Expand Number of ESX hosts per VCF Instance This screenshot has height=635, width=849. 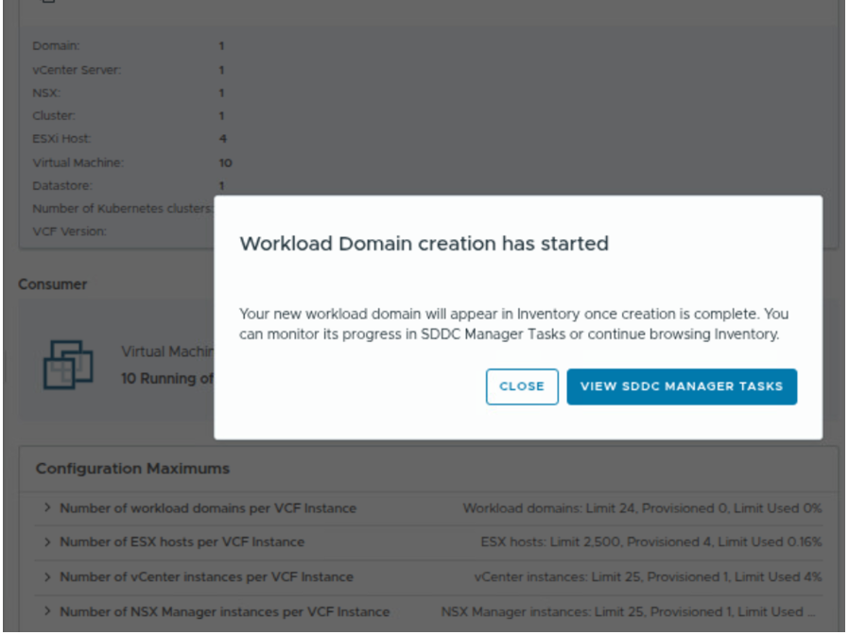[47, 541]
